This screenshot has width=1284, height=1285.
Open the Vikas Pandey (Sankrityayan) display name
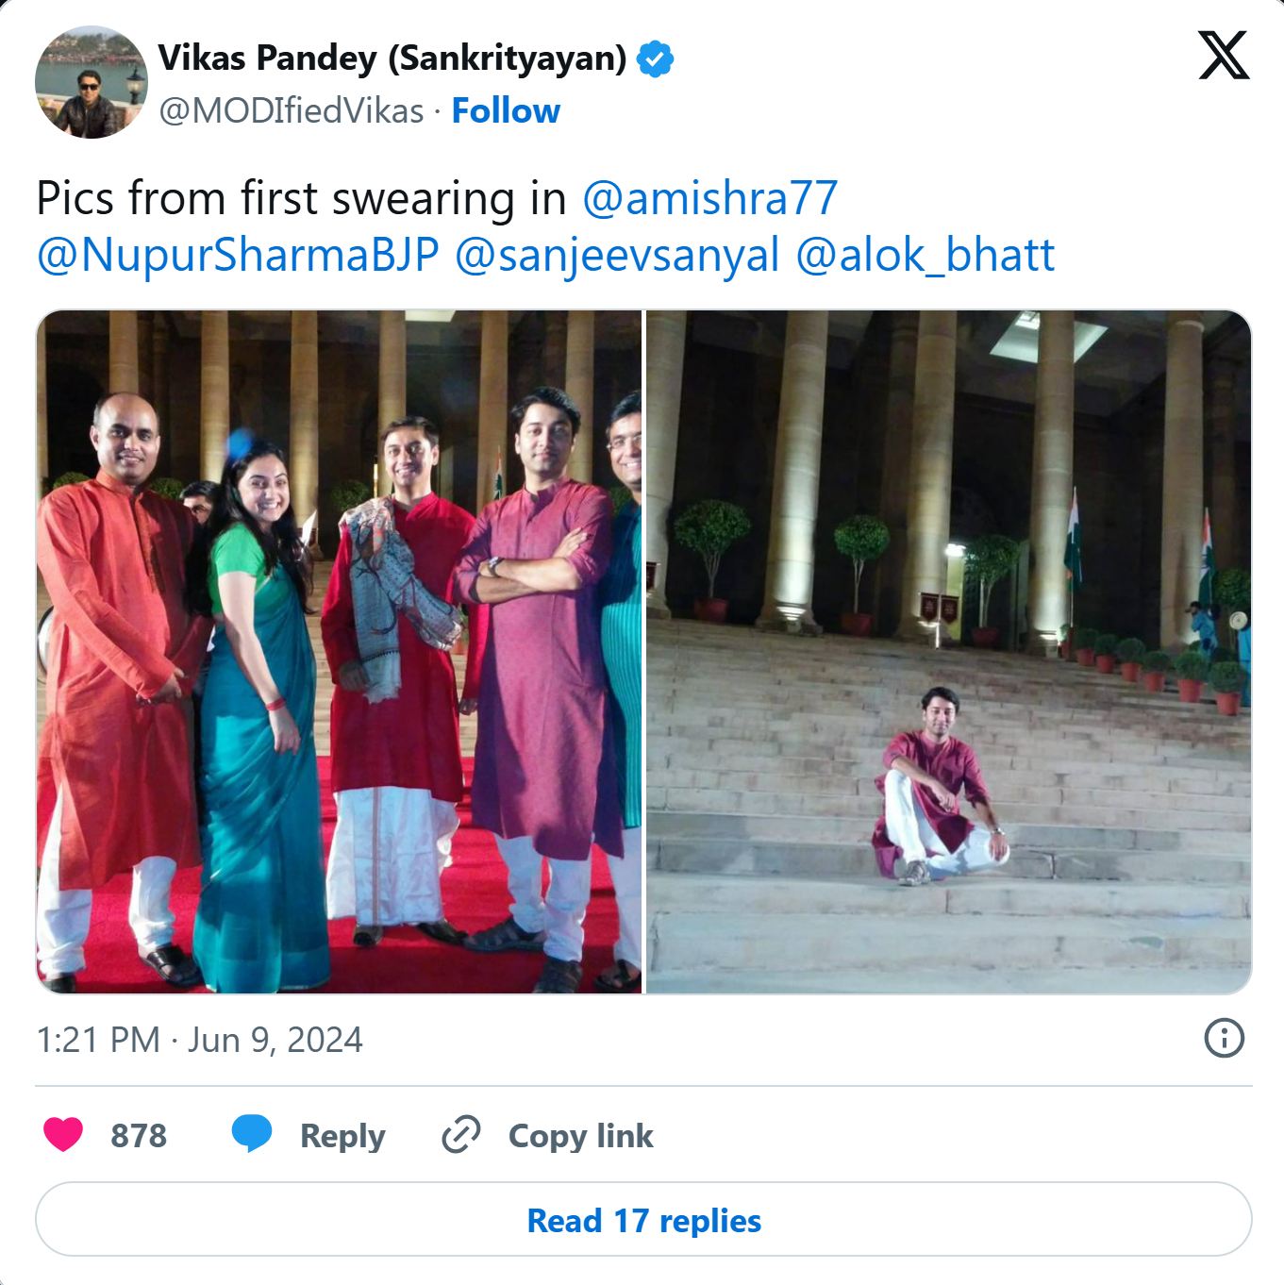pos(392,58)
